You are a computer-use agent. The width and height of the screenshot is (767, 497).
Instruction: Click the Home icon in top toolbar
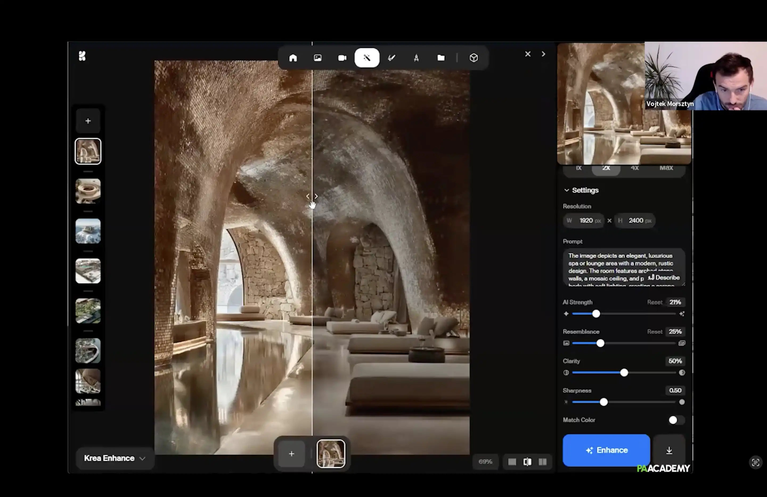293,58
